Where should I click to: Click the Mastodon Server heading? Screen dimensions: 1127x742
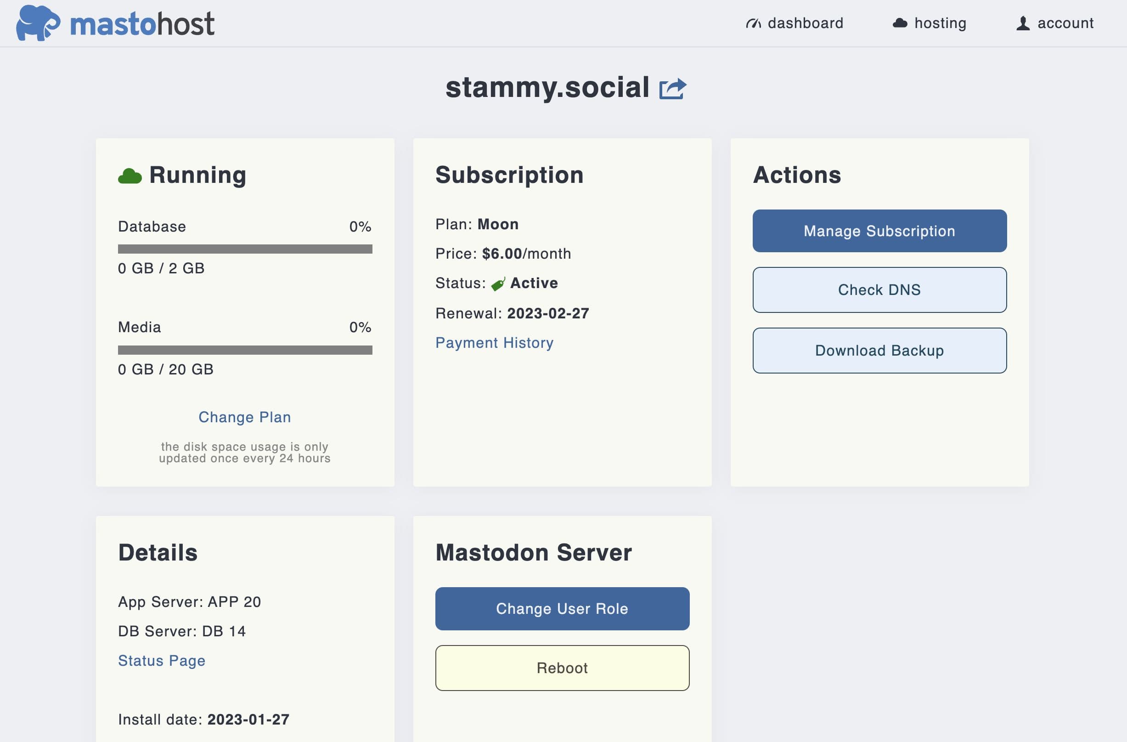point(534,552)
